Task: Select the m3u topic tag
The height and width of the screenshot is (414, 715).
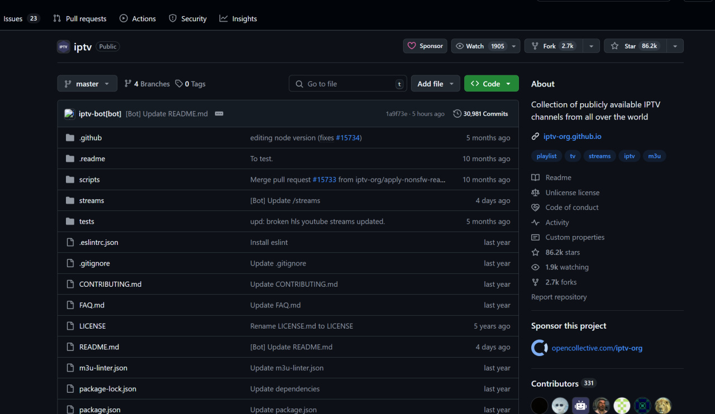Action: coord(654,156)
